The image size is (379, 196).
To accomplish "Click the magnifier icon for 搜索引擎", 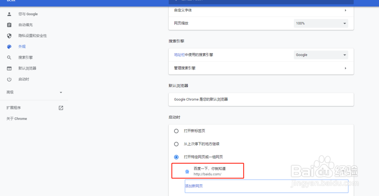I will [x=9, y=58].
